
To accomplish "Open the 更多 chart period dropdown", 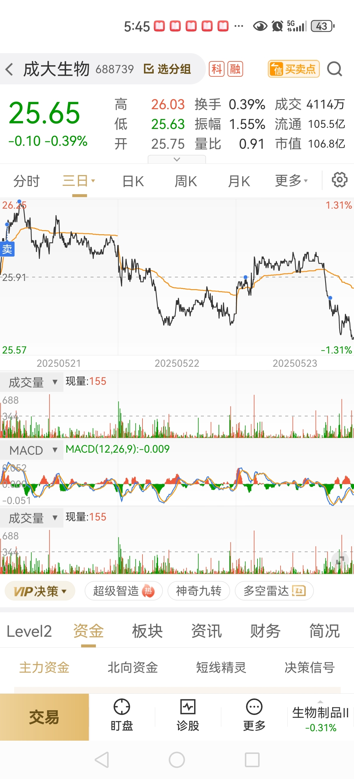I will click(291, 181).
